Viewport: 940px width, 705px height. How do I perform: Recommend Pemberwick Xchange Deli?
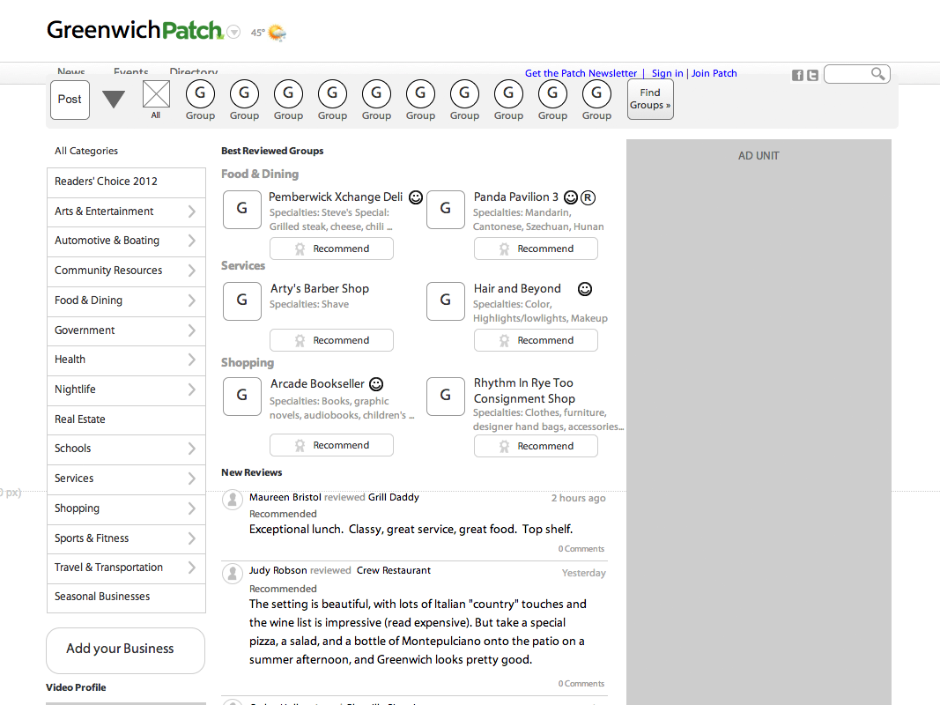[x=331, y=249]
